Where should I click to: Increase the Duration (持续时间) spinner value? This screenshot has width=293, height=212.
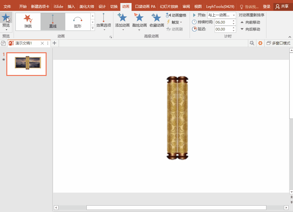click(233, 21)
